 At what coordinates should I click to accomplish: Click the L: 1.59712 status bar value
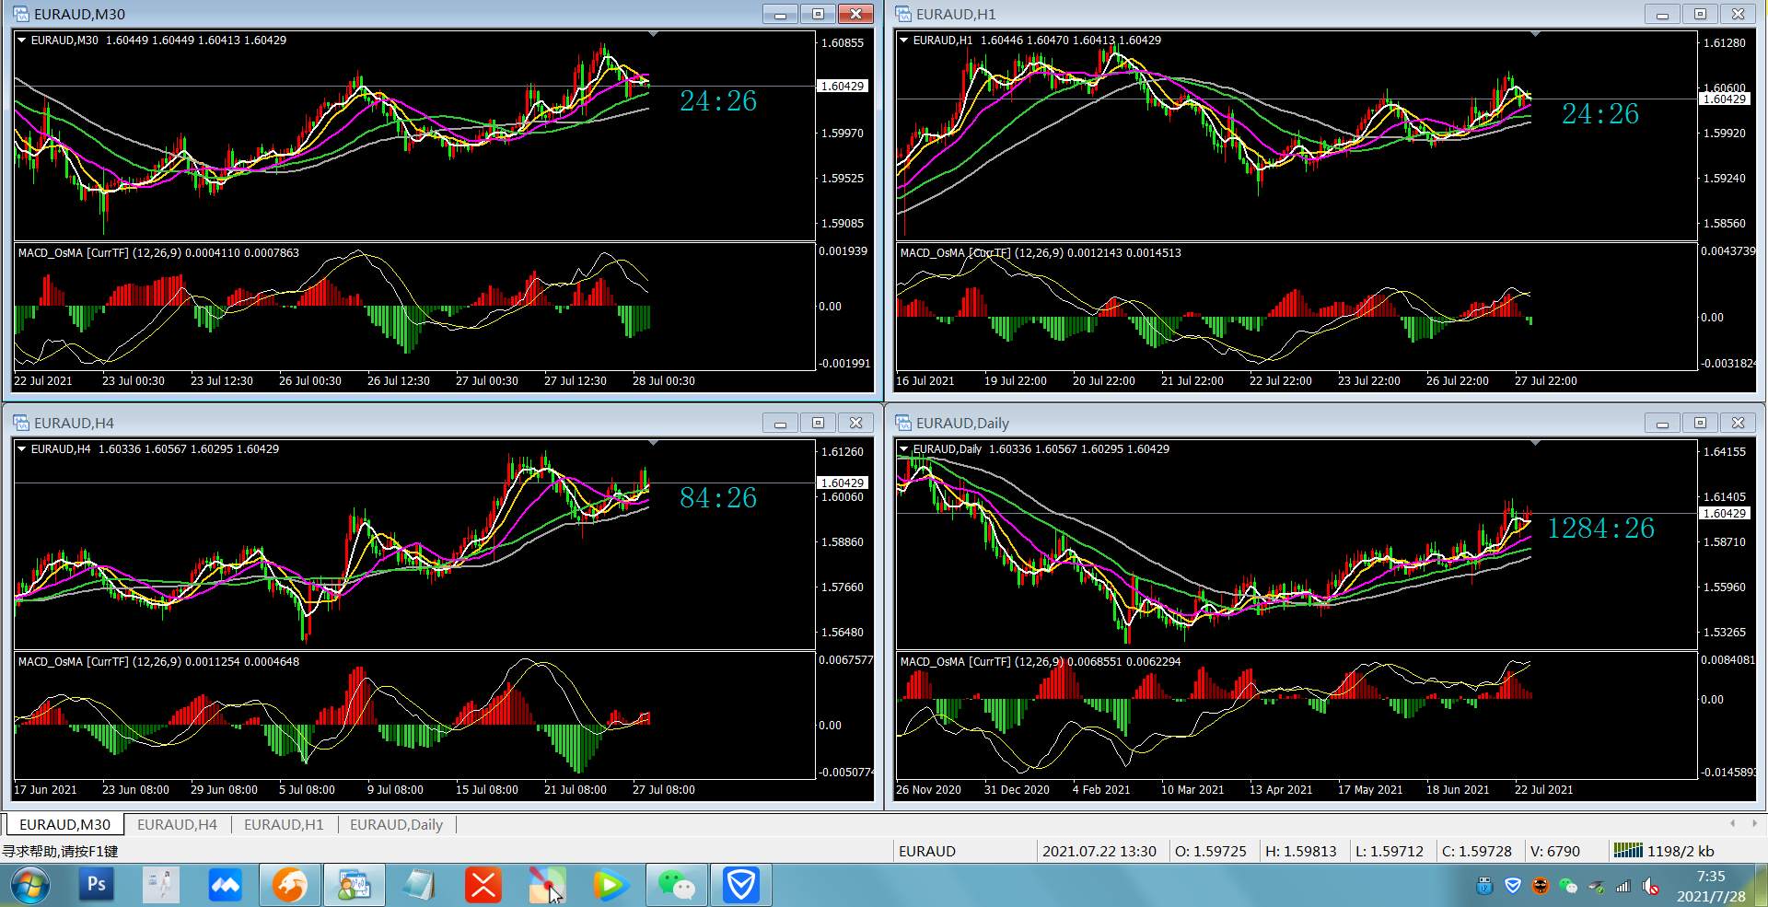[1390, 851]
